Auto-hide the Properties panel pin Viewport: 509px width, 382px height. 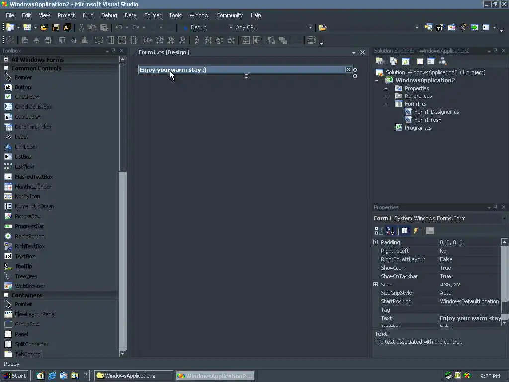[x=496, y=207]
